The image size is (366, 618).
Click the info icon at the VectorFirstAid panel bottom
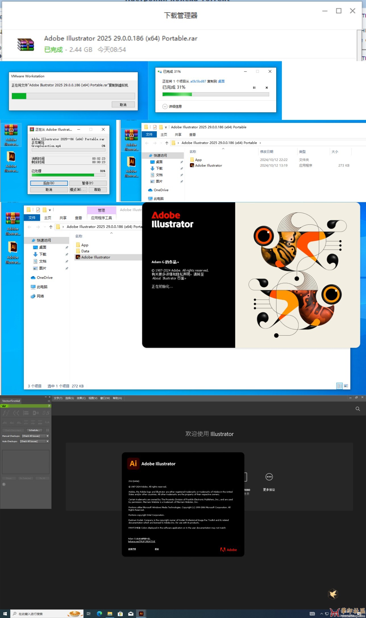pyautogui.click(x=4, y=484)
